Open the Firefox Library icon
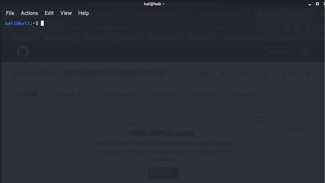The width and height of the screenshot is (325, 183). (287, 27)
